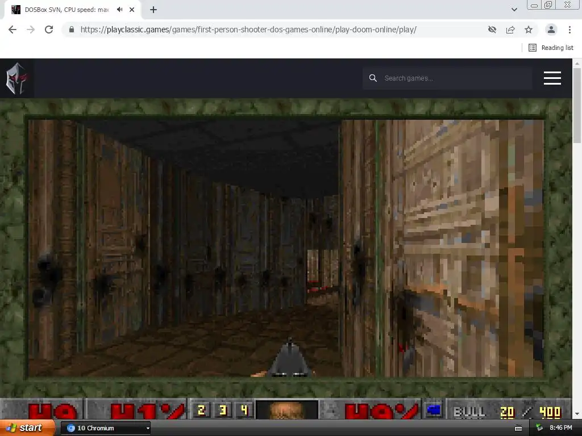The width and height of the screenshot is (582, 436).
Task: Open the eye-slash tracking protection icon
Action: [x=492, y=30]
